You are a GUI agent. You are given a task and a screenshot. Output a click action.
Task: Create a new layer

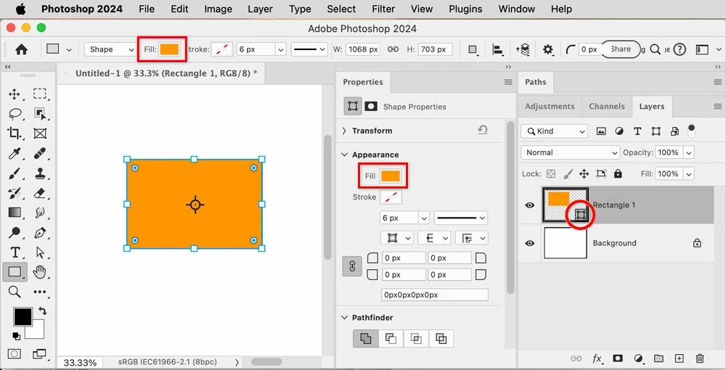[x=679, y=358]
